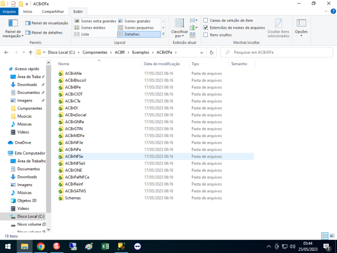Expand the address bar history dropdown
Screen dimensions: 337x253
click(202, 53)
